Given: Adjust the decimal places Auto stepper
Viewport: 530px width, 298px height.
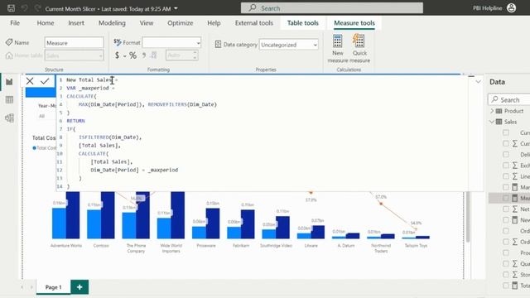Looking at the screenshot, I should click(x=195, y=55).
